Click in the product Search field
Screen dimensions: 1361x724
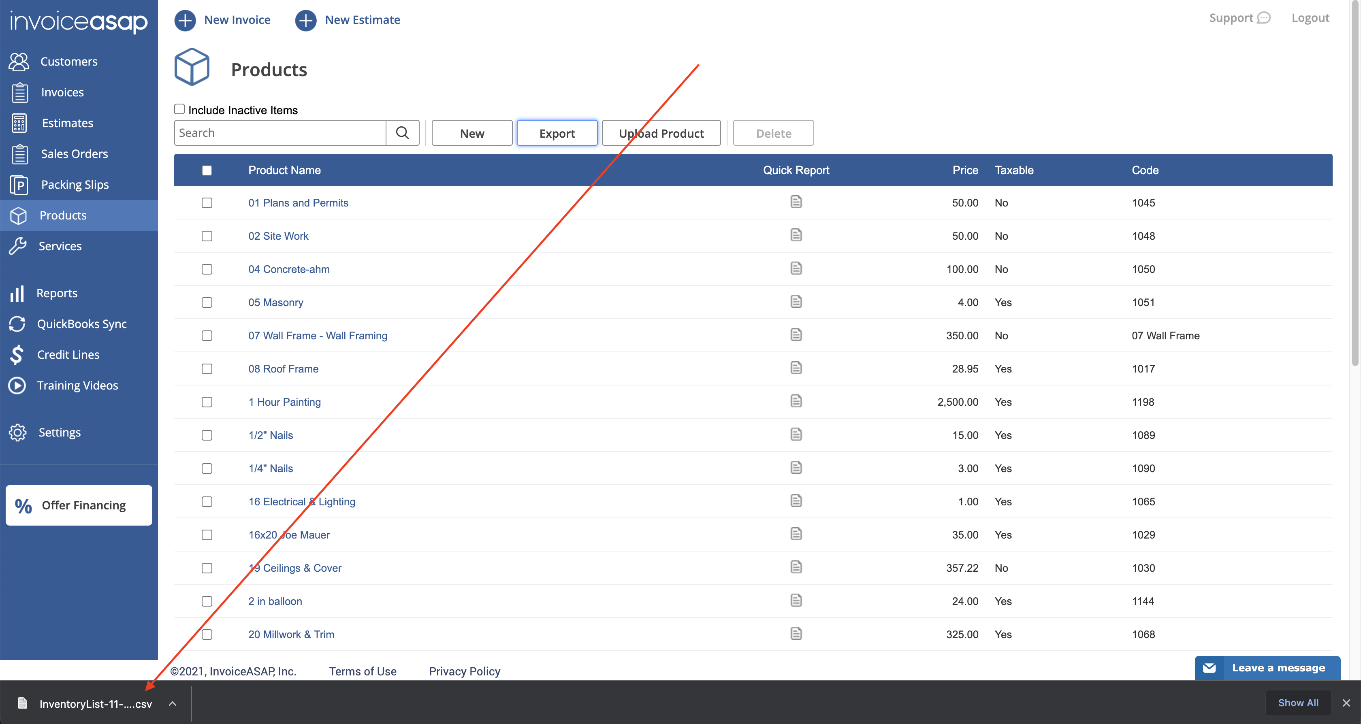280,133
